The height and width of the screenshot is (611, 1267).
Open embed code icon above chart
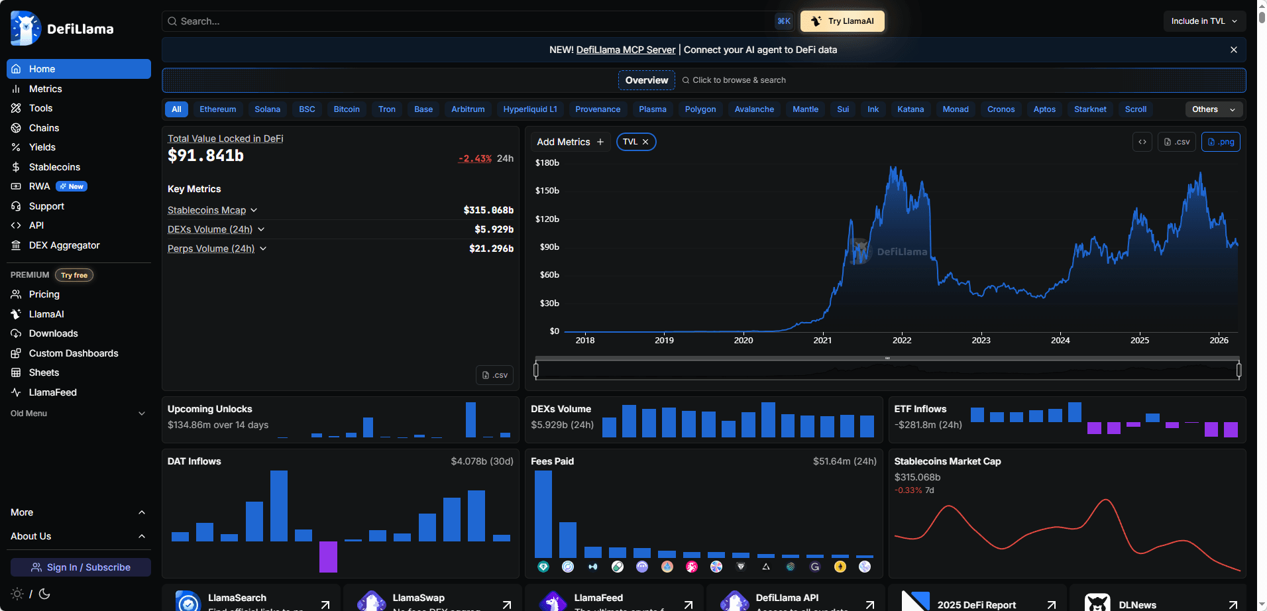1142,142
